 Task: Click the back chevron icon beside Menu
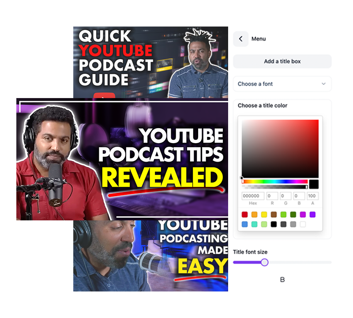[x=240, y=39]
